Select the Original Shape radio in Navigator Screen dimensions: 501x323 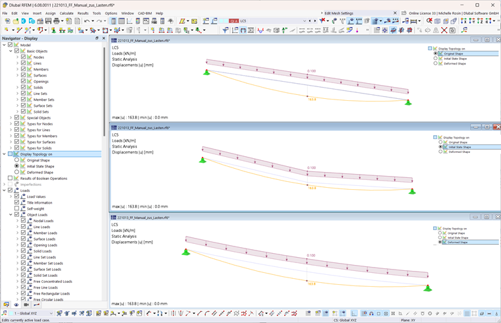(x=16, y=160)
